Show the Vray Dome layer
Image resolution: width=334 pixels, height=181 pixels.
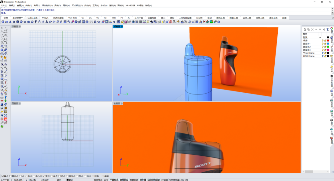[323, 53]
